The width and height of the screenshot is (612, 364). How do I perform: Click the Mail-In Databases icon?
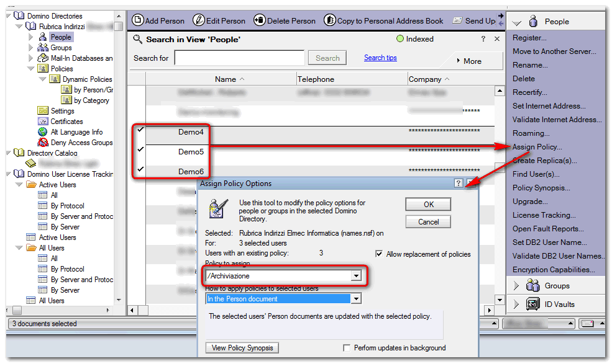pos(42,58)
